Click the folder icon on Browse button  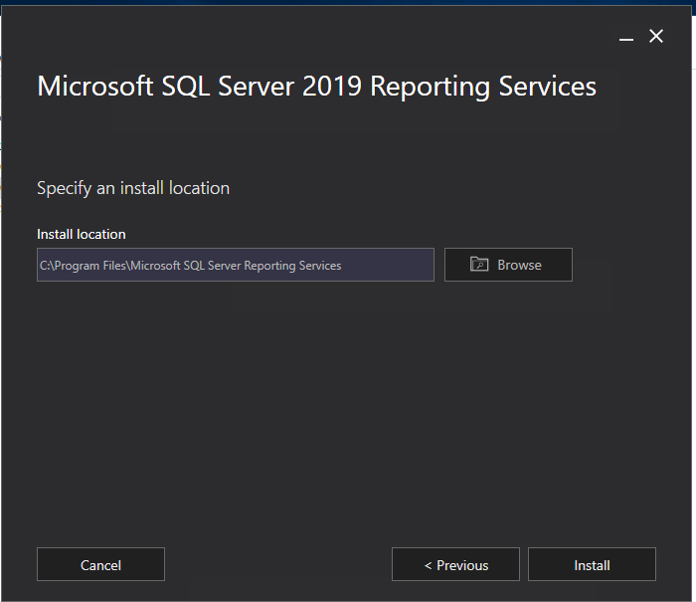coord(480,265)
